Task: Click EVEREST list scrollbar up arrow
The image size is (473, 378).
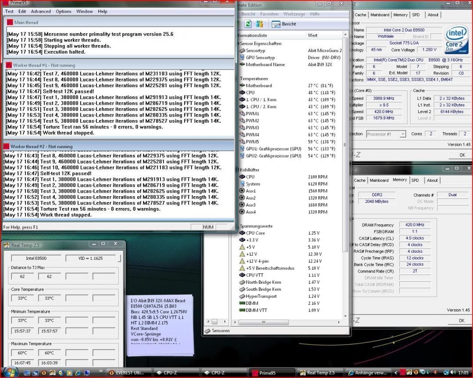Action: tap(345, 35)
